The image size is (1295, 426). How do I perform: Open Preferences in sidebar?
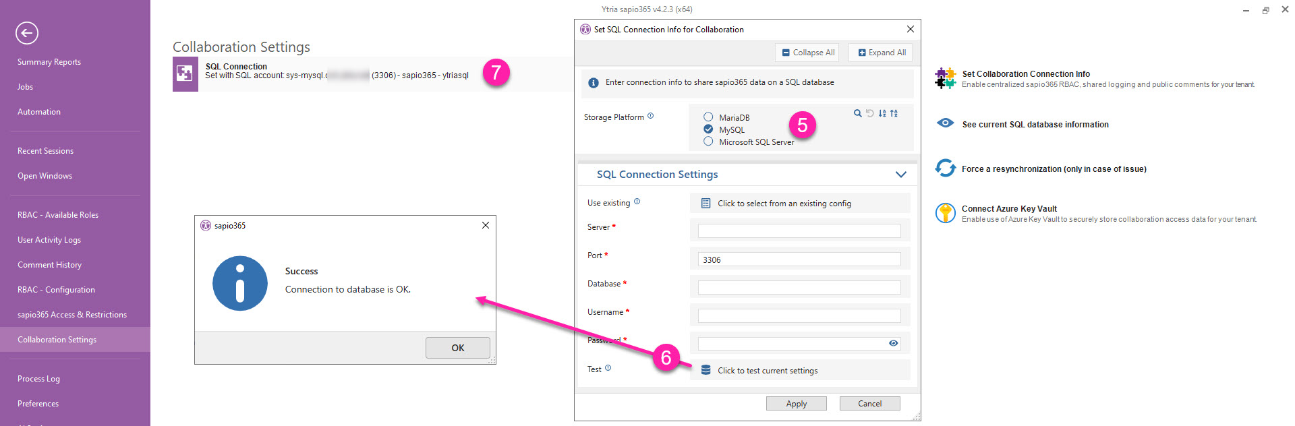point(38,404)
